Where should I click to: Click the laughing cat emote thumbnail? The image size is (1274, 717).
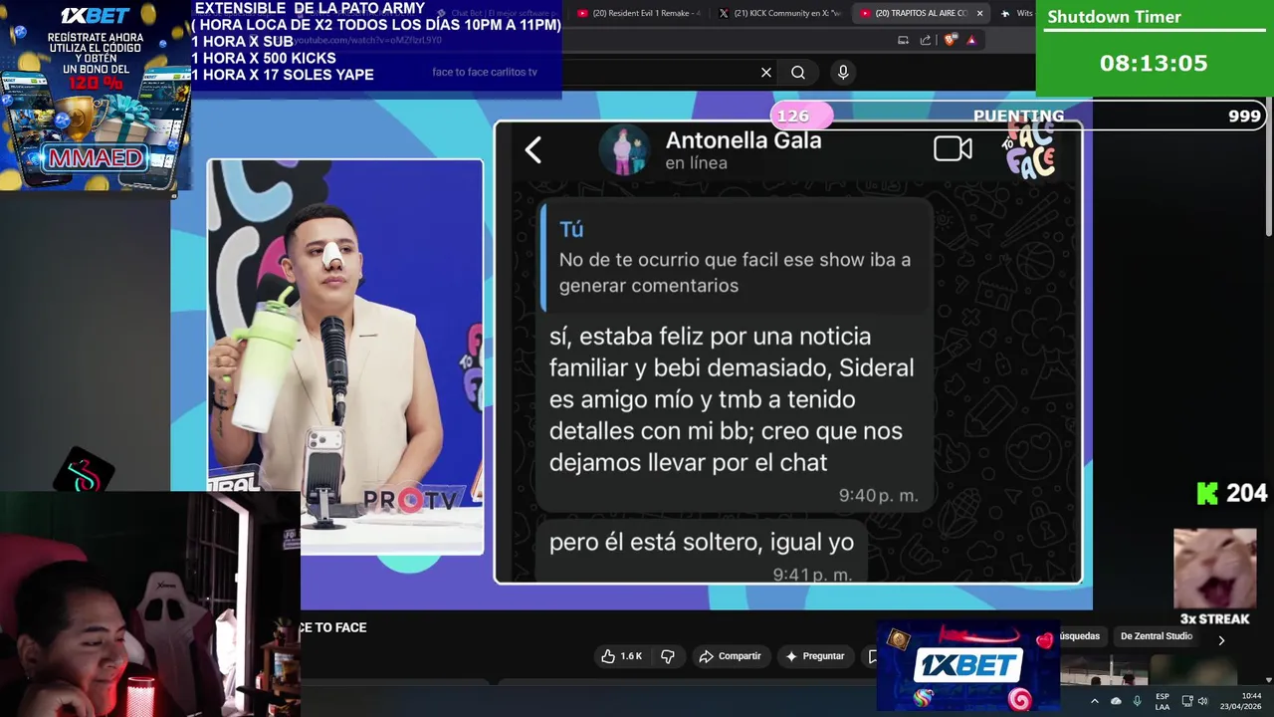(x=1215, y=569)
